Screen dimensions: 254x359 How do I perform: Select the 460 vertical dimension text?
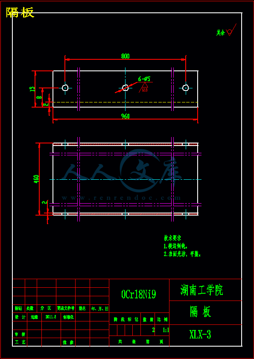36,179
